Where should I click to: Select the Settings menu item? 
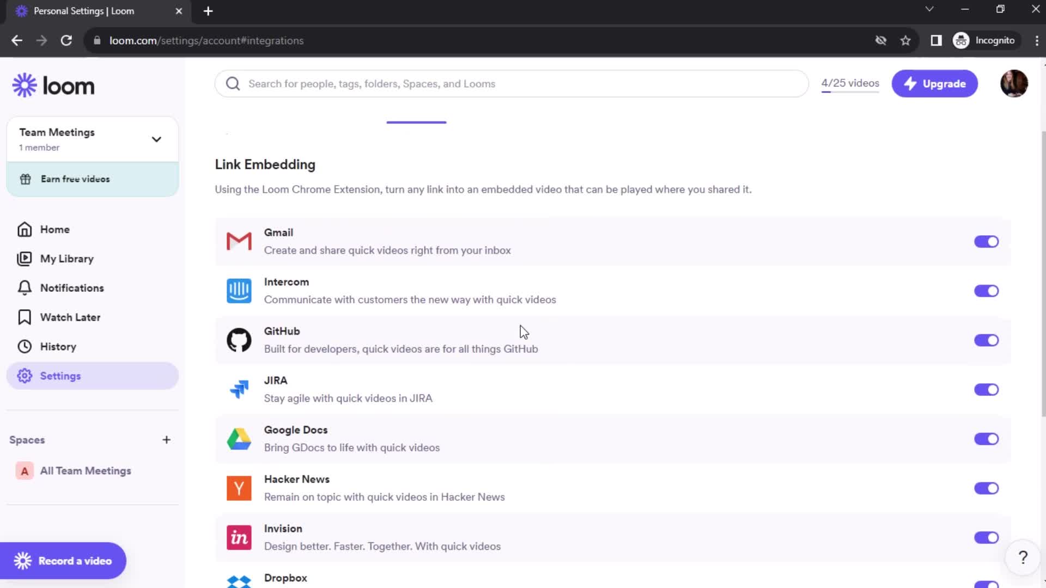[x=60, y=376]
